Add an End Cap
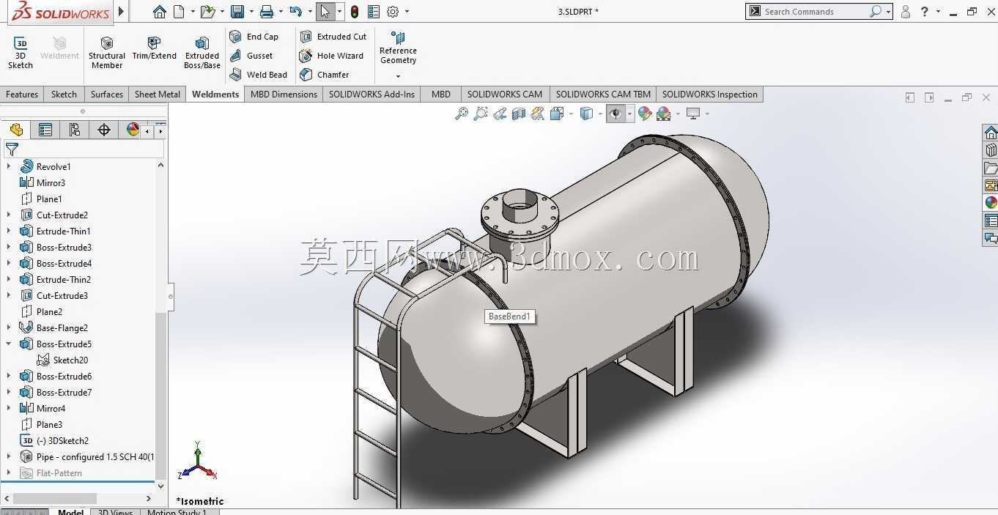 254,37
